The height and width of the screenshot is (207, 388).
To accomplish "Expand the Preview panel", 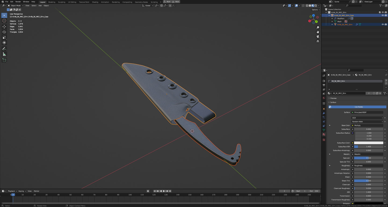I will 333,98.
